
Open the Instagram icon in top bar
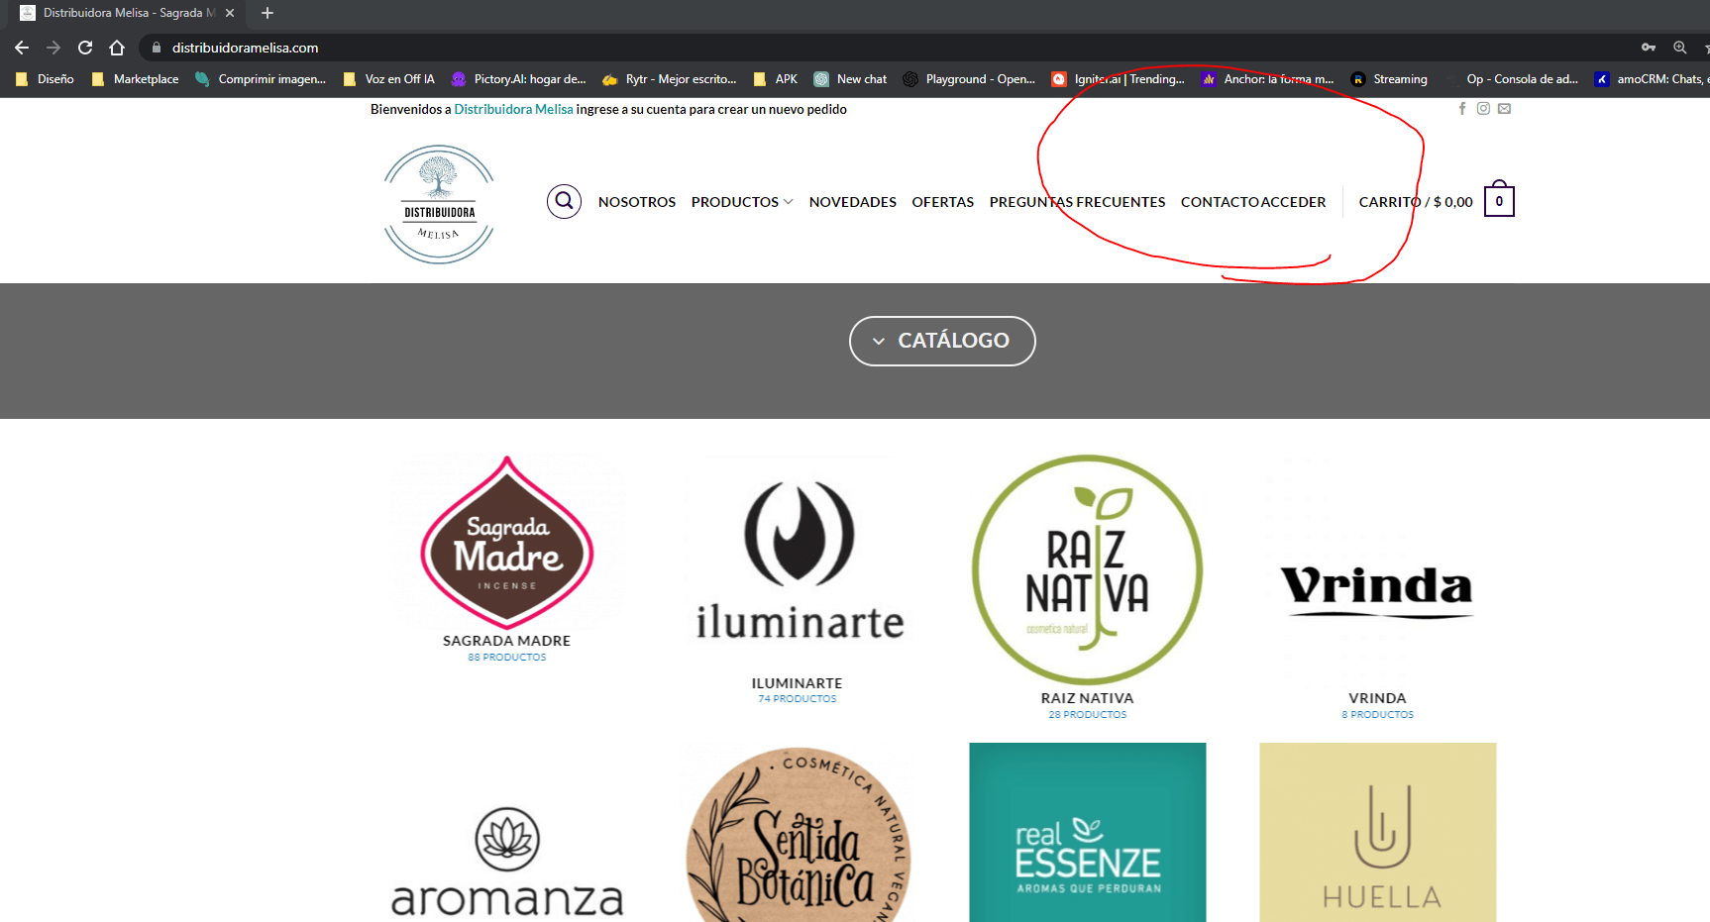point(1483,109)
